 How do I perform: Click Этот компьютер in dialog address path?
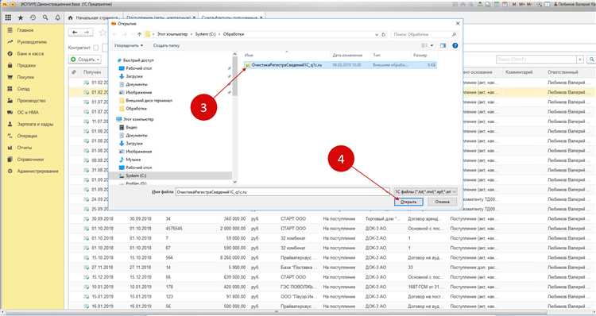[172, 34]
